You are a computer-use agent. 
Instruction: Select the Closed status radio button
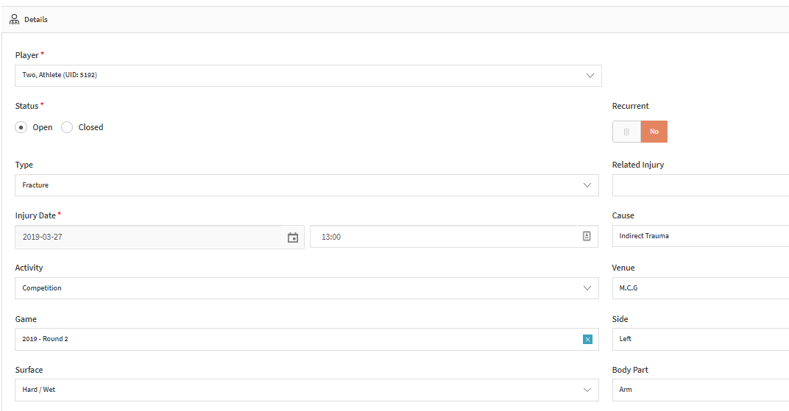tap(67, 128)
